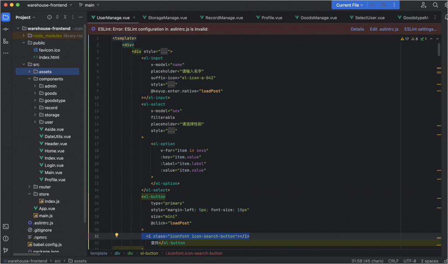Click the ESLint settings link
The width and height of the screenshot is (448, 264).
pyautogui.click(x=420, y=29)
